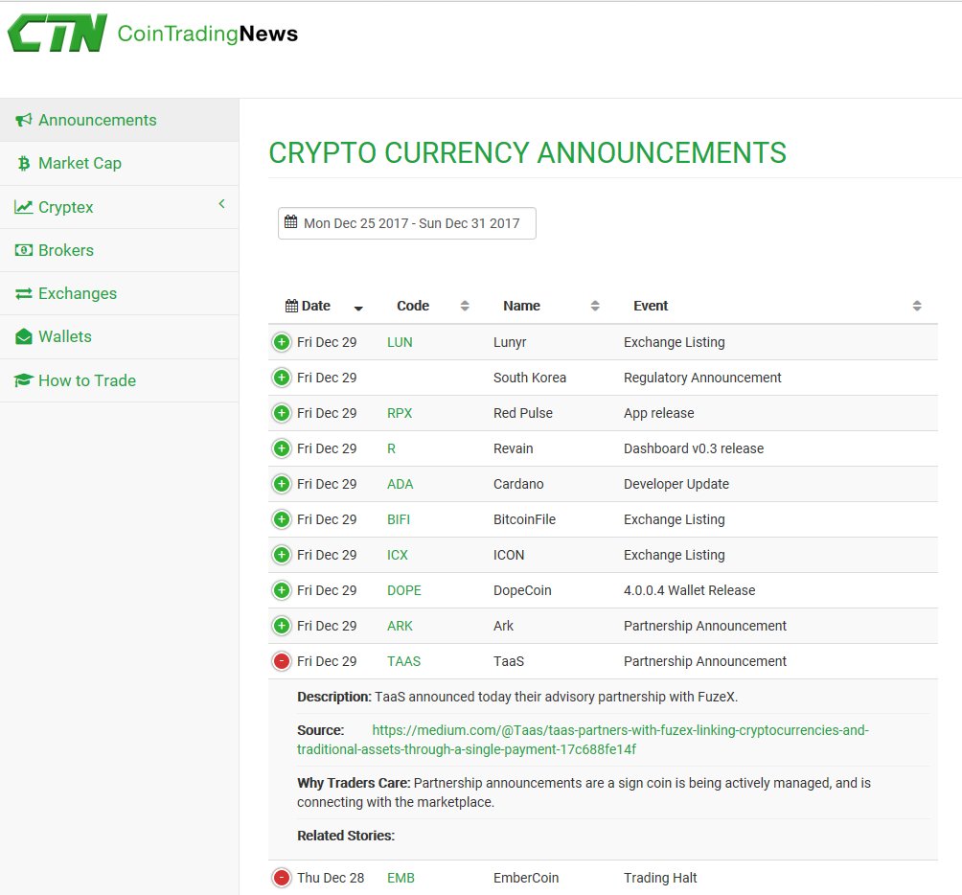Click the Market Cap bitcoin icon
The width and height of the screenshot is (962, 895).
point(24,163)
